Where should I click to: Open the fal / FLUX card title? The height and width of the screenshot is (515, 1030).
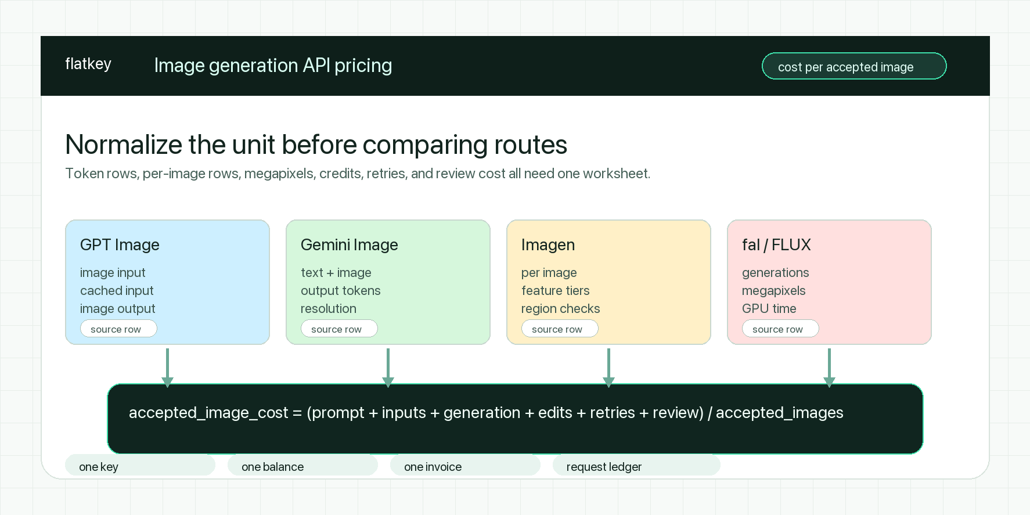776,244
